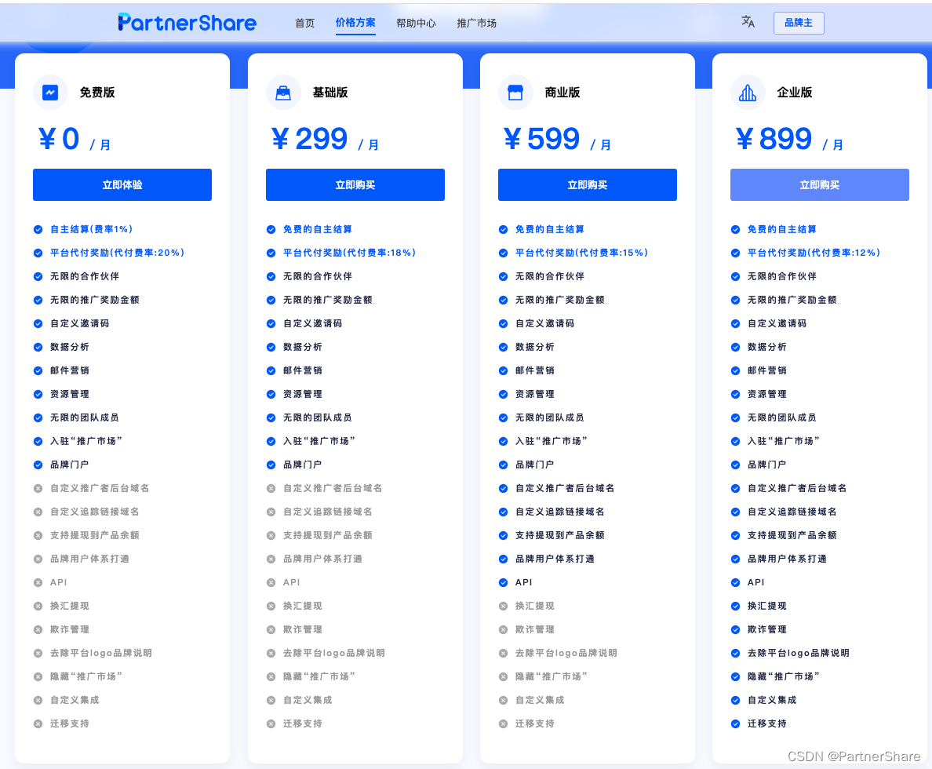Viewport: 932px width, 769px height.
Task: Click 平台代付奖励(代付费率:12%) text
Action: [x=814, y=253]
